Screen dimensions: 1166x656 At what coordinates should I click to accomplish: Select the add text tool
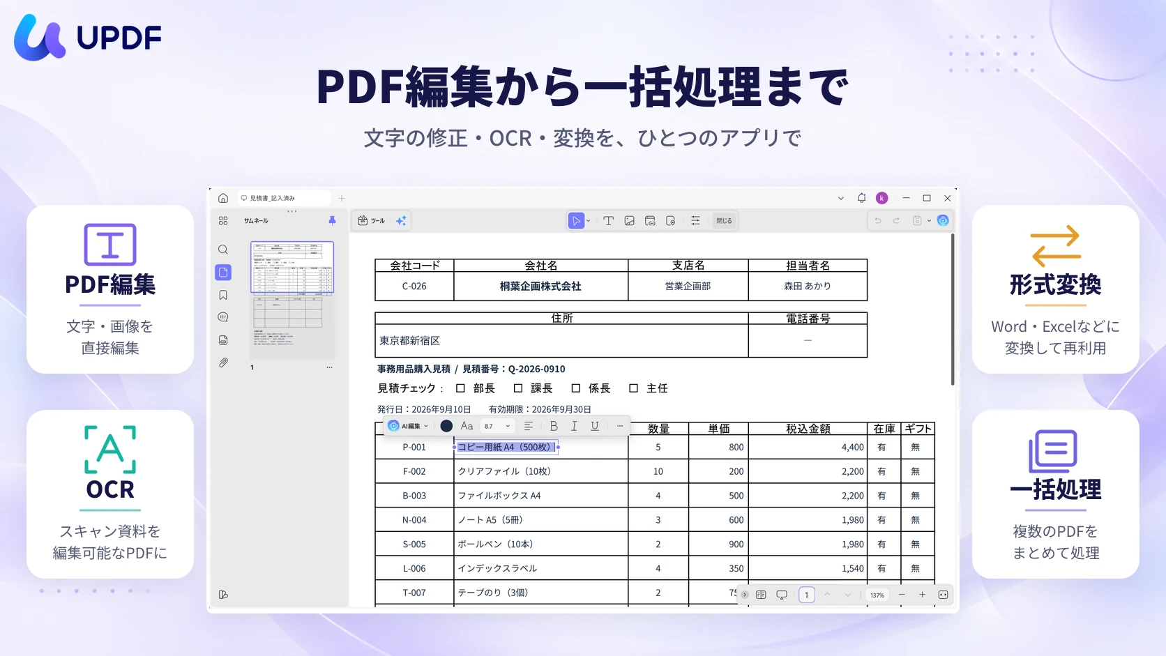608,221
